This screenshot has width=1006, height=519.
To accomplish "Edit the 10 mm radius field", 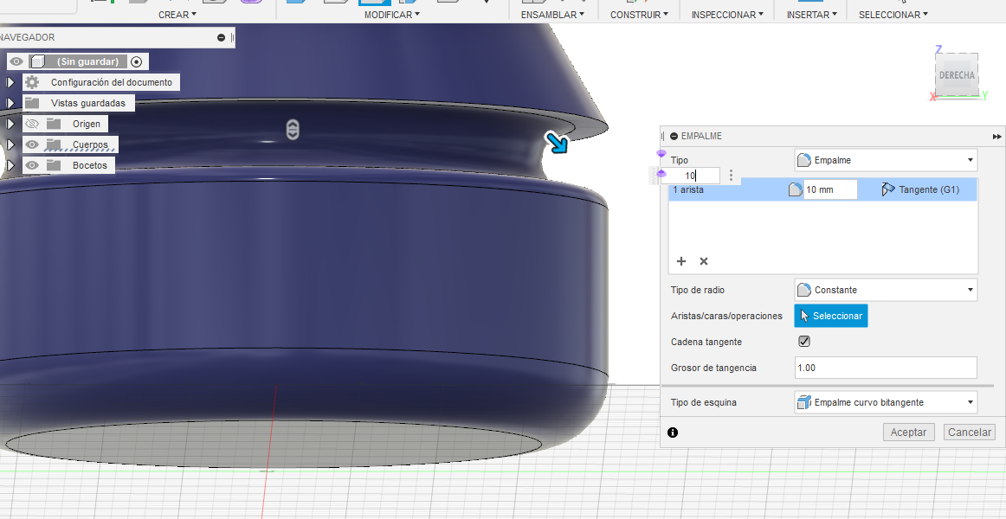I will point(830,189).
